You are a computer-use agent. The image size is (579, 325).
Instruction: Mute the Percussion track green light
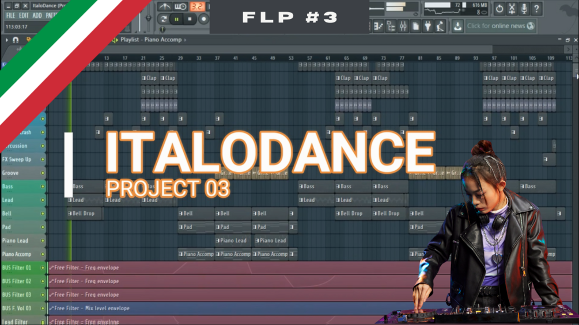pyautogui.click(x=43, y=146)
